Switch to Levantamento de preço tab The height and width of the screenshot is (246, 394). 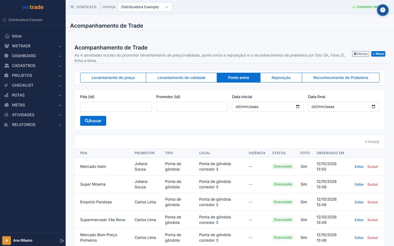point(113,77)
